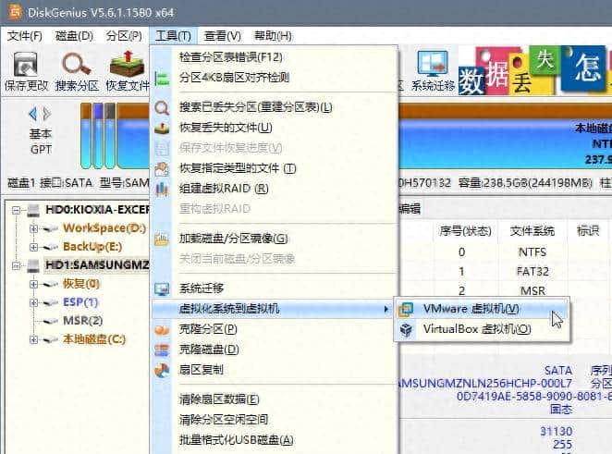Select the BackUp(E:) partition label
The height and width of the screenshot is (454, 612).
click(92, 247)
